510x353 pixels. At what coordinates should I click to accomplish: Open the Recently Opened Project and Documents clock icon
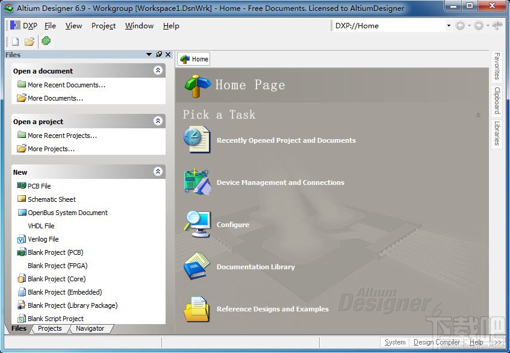tap(197, 140)
